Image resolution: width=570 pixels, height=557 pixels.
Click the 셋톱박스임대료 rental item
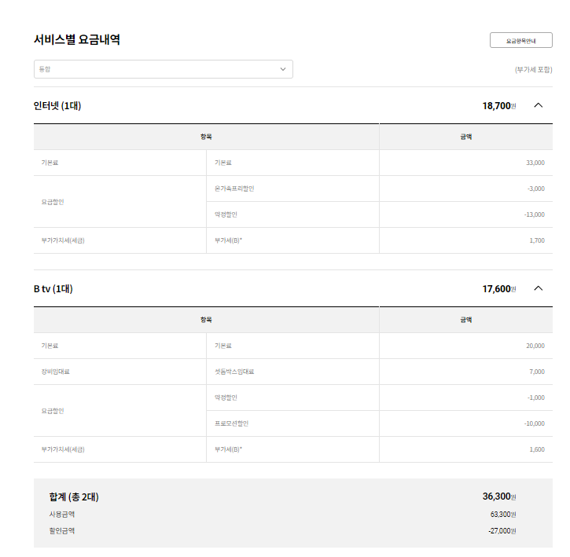(x=234, y=372)
